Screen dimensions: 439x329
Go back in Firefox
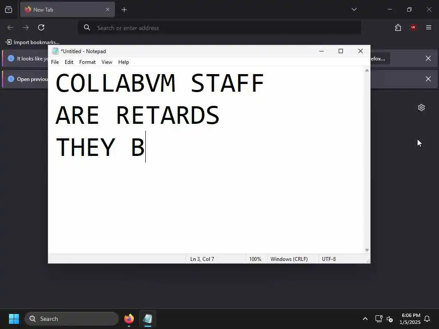(x=10, y=27)
